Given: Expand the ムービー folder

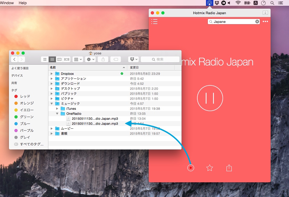Looking at the screenshot, I should click(51, 128).
